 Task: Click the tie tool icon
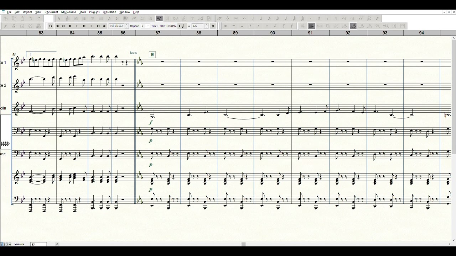pyautogui.click(x=361, y=18)
